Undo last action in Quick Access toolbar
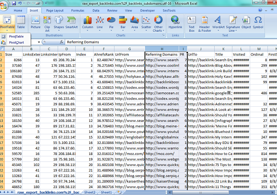The image size is (277, 195). point(20,3)
